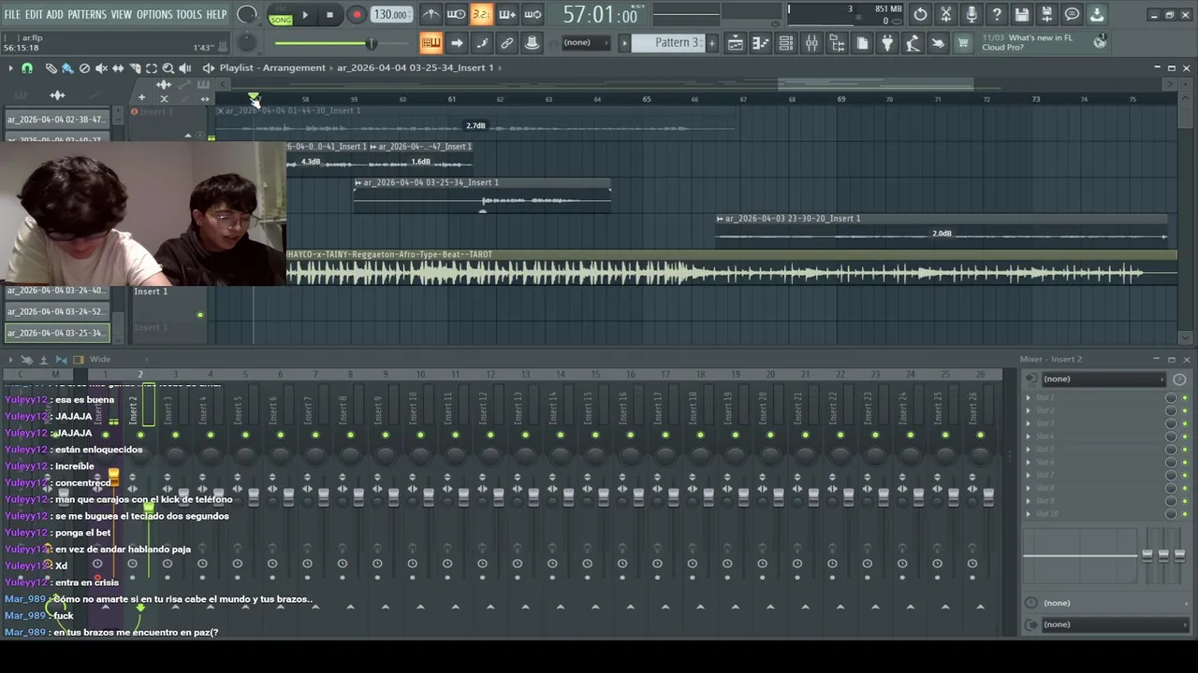Image resolution: width=1198 pixels, height=673 pixels.
Task: Click the tempo field showing 130.000
Action: [389, 14]
